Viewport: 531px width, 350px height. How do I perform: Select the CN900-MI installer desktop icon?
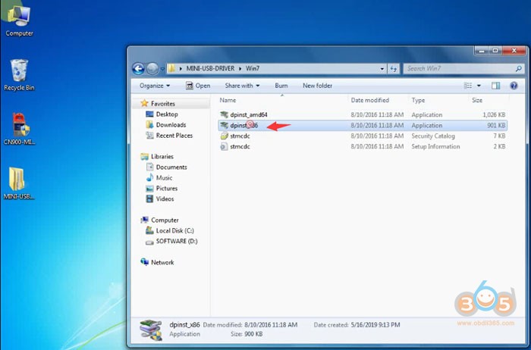20,129
